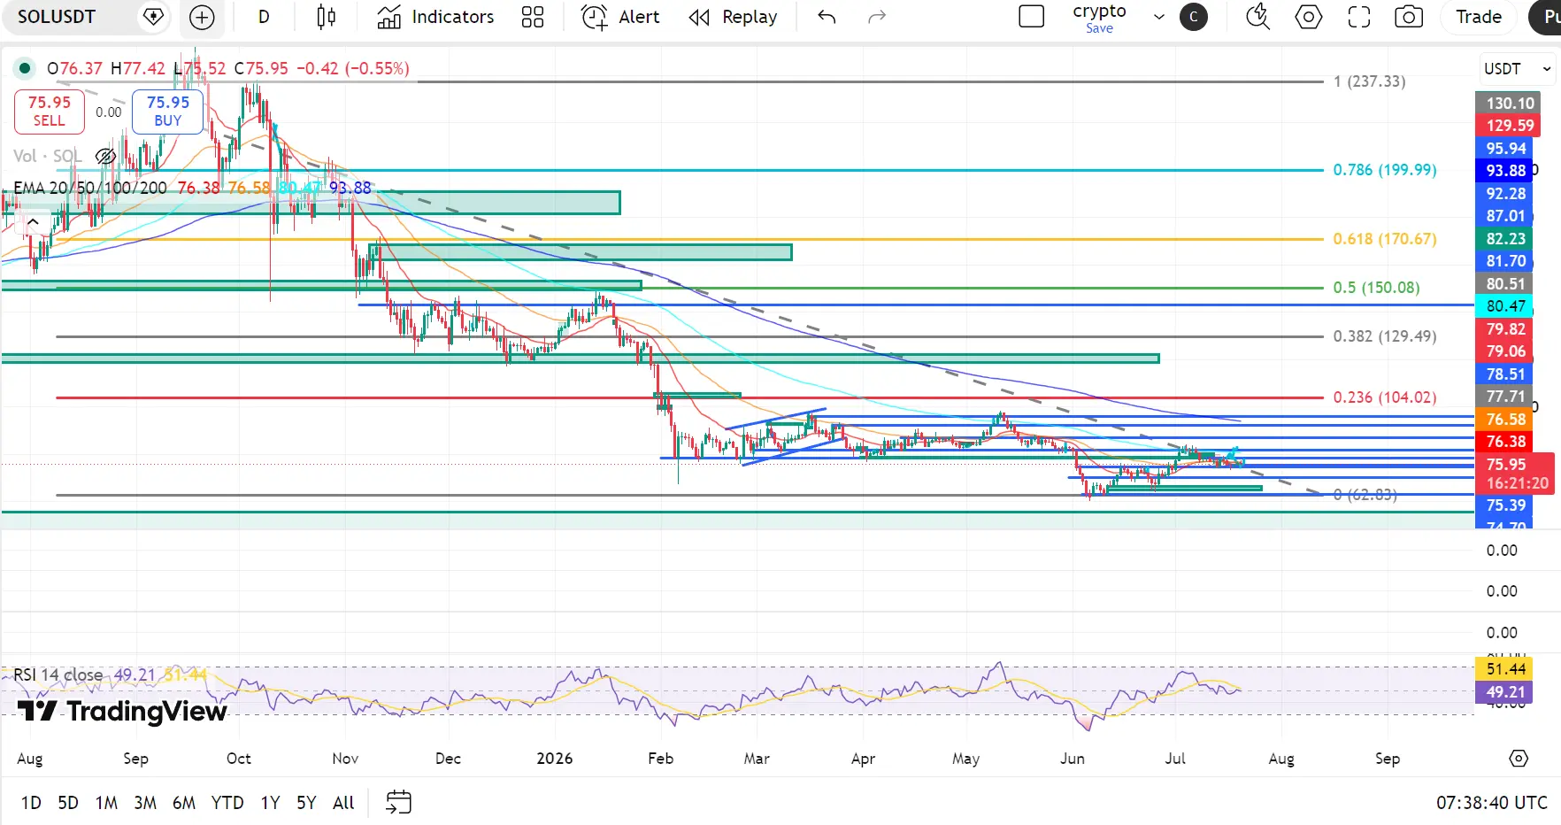Click the 75.95 BUY button
Screen dimensions: 1561x825
click(x=168, y=112)
